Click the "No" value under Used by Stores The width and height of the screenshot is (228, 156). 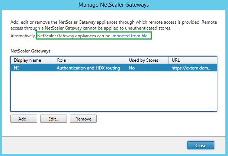(x=132, y=68)
